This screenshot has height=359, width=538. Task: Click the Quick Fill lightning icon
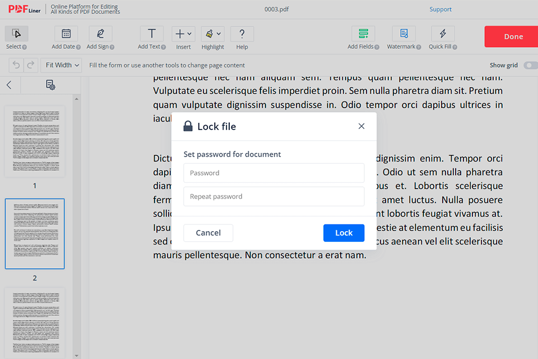[443, 34]
